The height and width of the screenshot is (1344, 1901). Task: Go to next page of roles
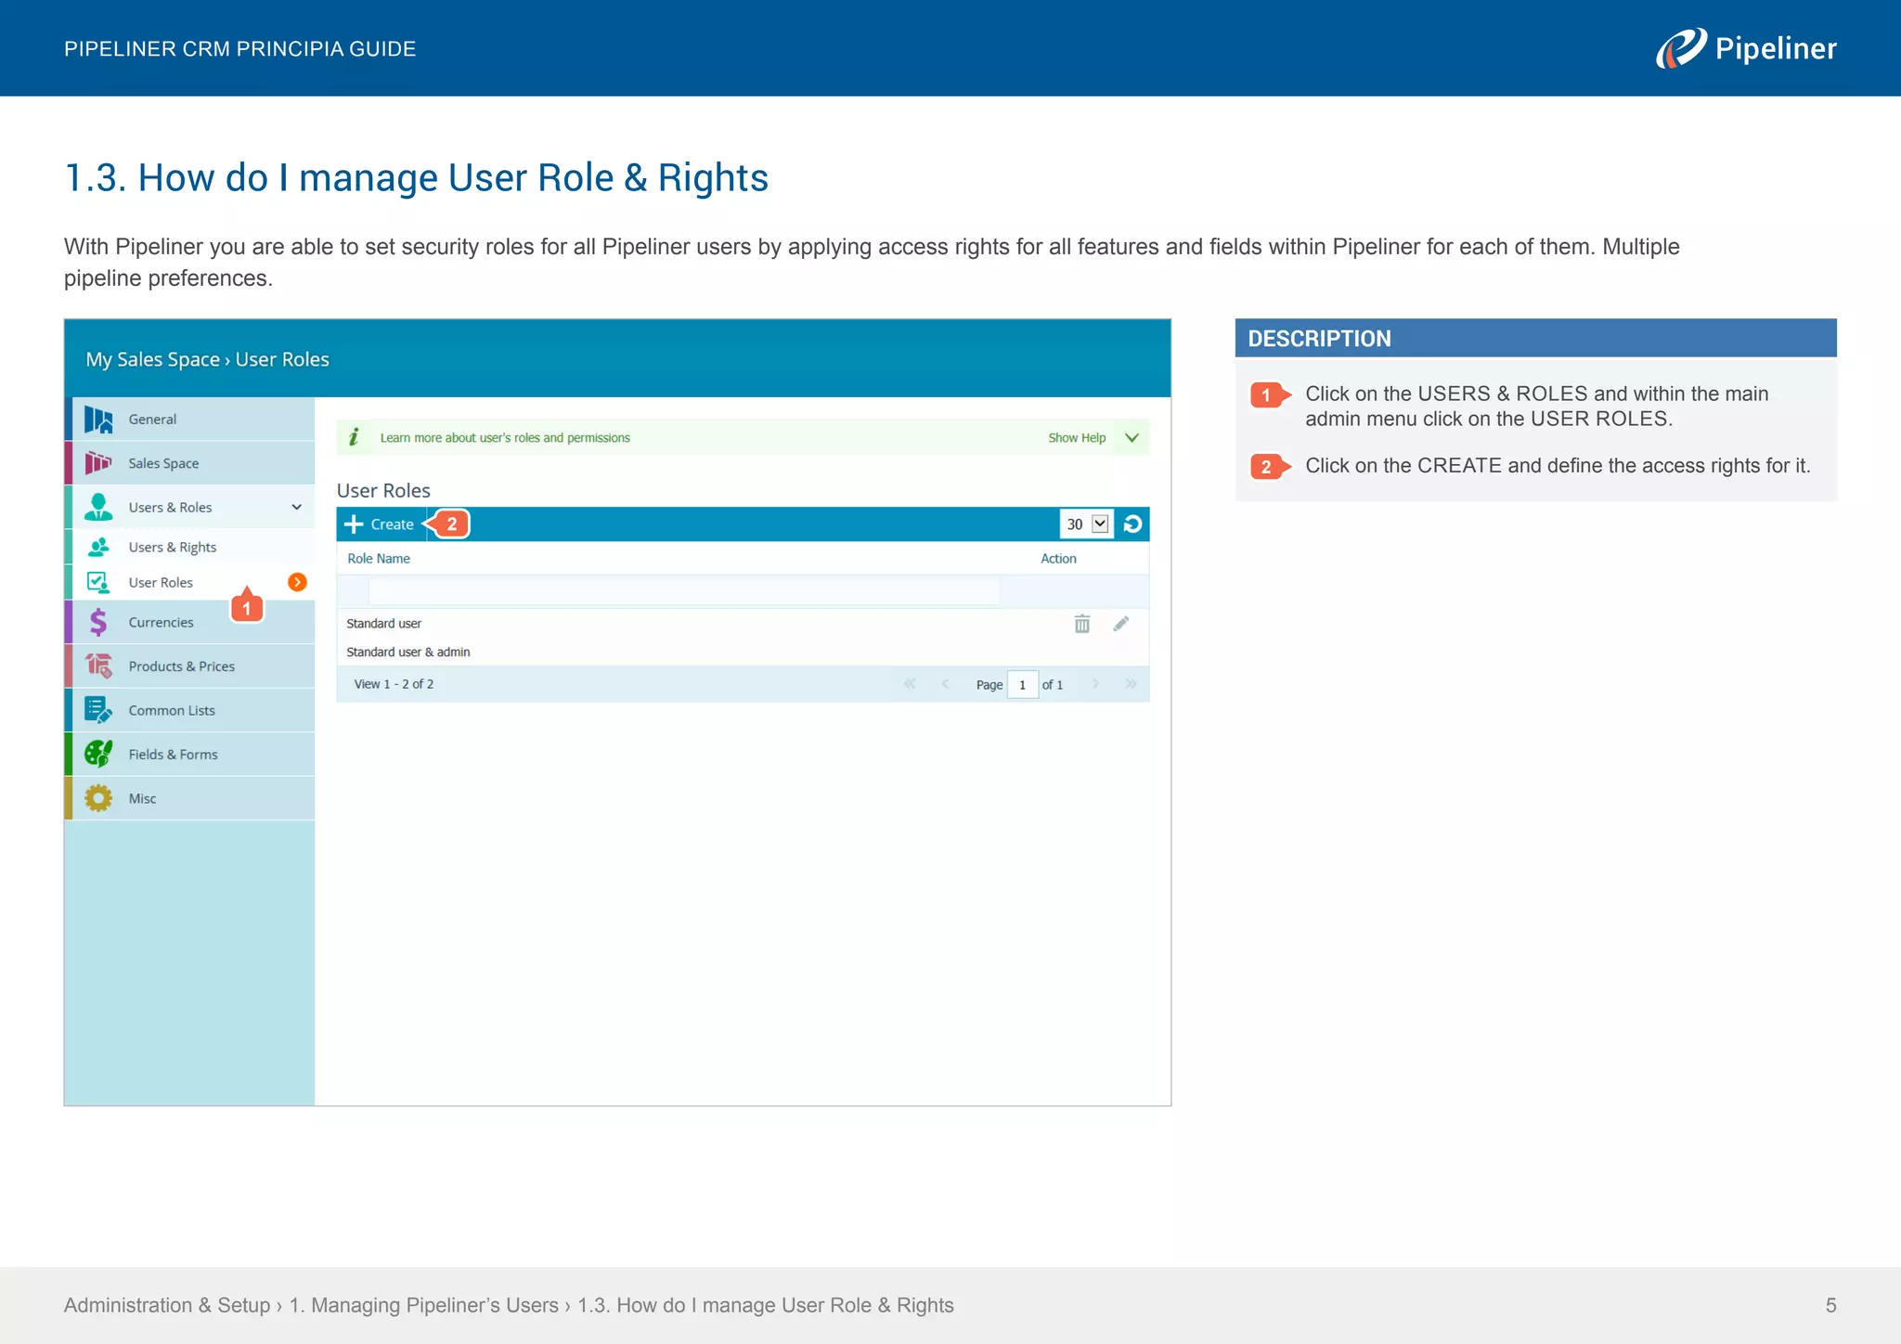[x=1095, y=684]
